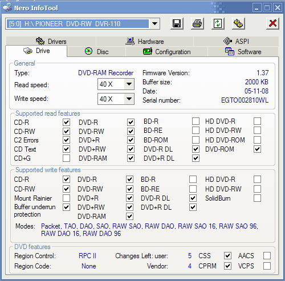Toggle SolidBurn checkbox
Viewport: 285px width, 281px height.
point(257,198)
